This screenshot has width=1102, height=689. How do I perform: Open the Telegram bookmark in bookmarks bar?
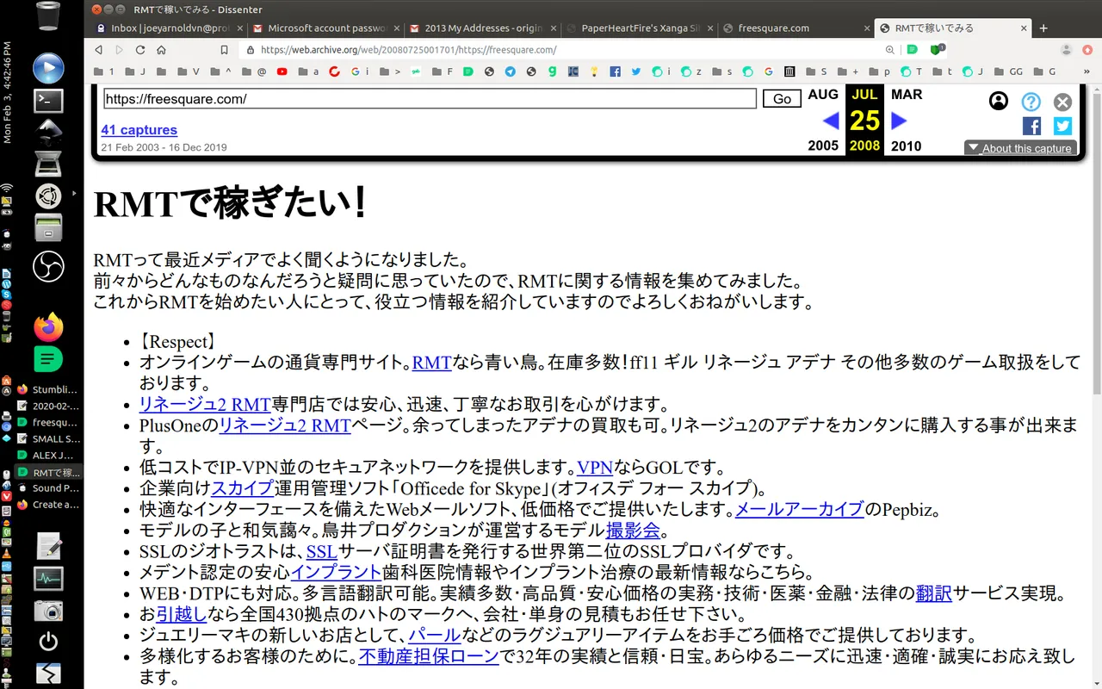coord(511,71)
